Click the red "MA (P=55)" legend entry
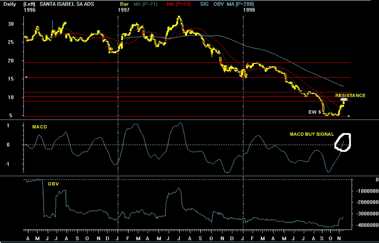 pyautogui.click(x=178, y=4)
